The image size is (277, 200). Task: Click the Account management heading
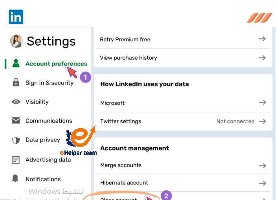[x=135, y=148]
